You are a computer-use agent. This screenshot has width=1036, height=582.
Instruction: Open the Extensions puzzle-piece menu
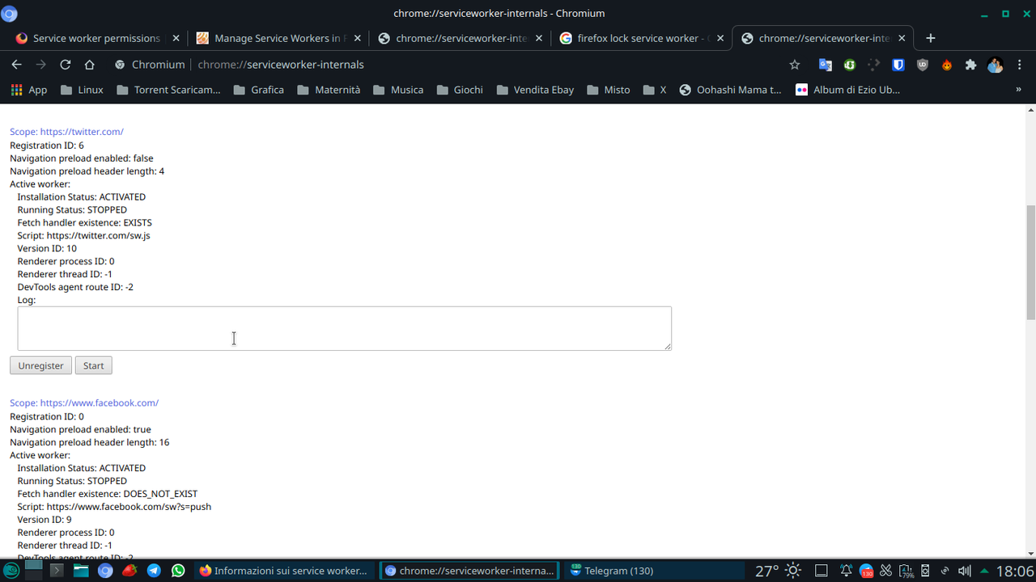[971, 65]
